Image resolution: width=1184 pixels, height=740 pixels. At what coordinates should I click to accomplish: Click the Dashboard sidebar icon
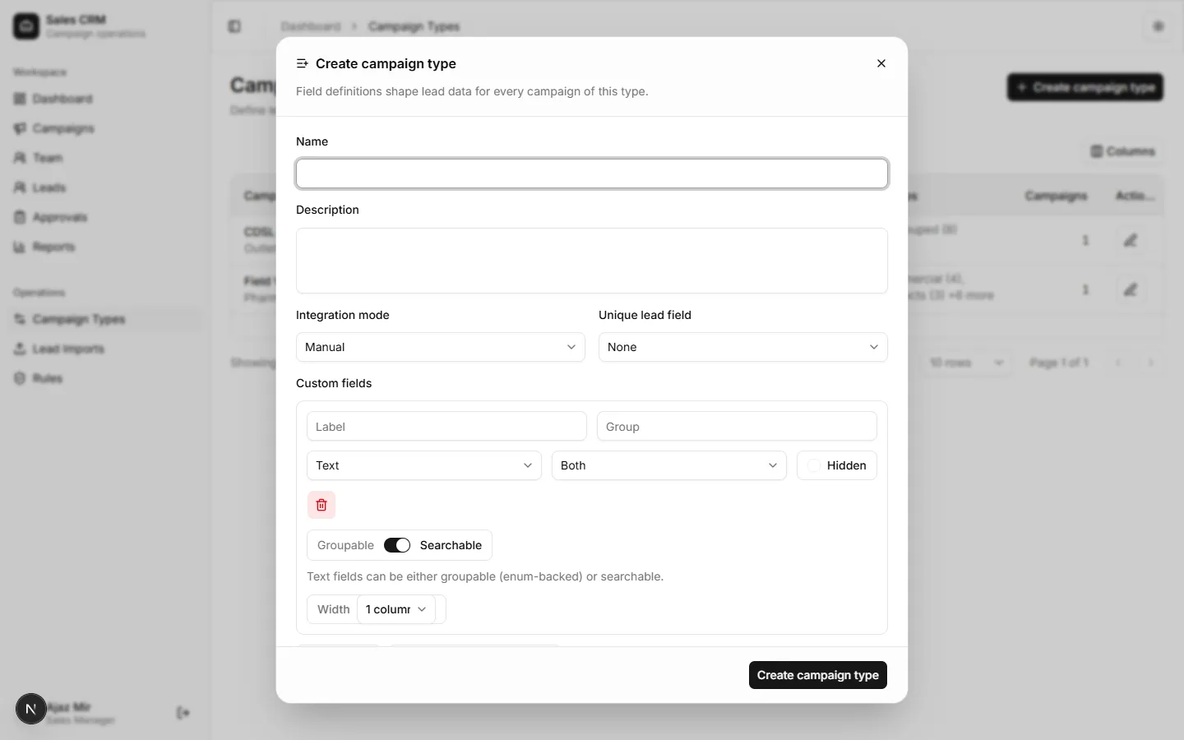[20, 99]
